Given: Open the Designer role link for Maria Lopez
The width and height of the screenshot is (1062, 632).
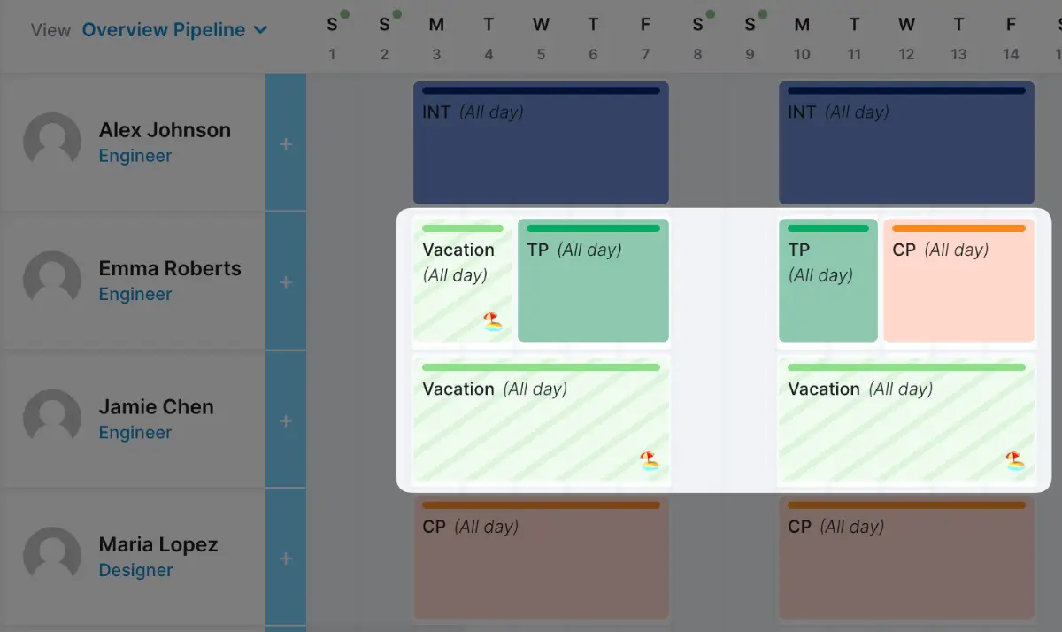Looking at the screenshot, I should point(135,571).
